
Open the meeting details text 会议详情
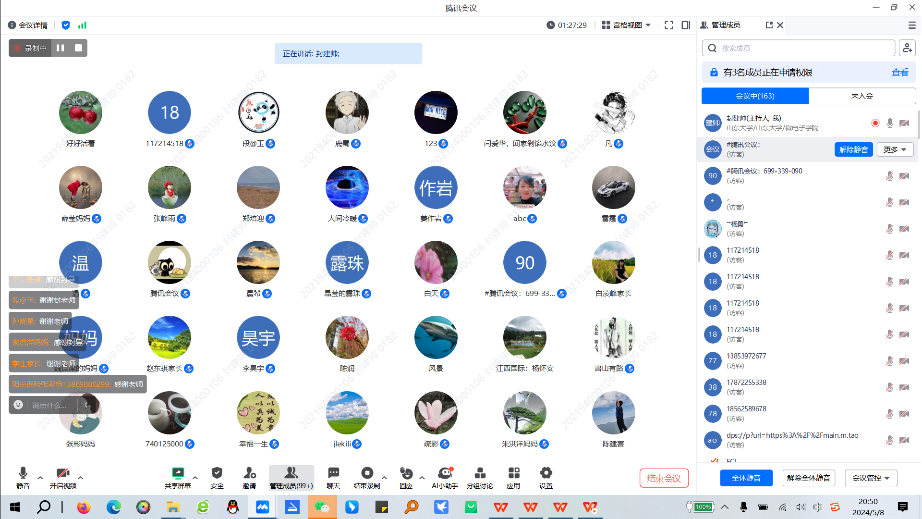33,25
